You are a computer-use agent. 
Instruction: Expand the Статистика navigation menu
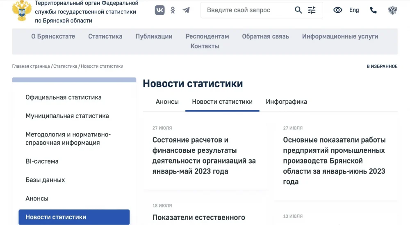105,36
